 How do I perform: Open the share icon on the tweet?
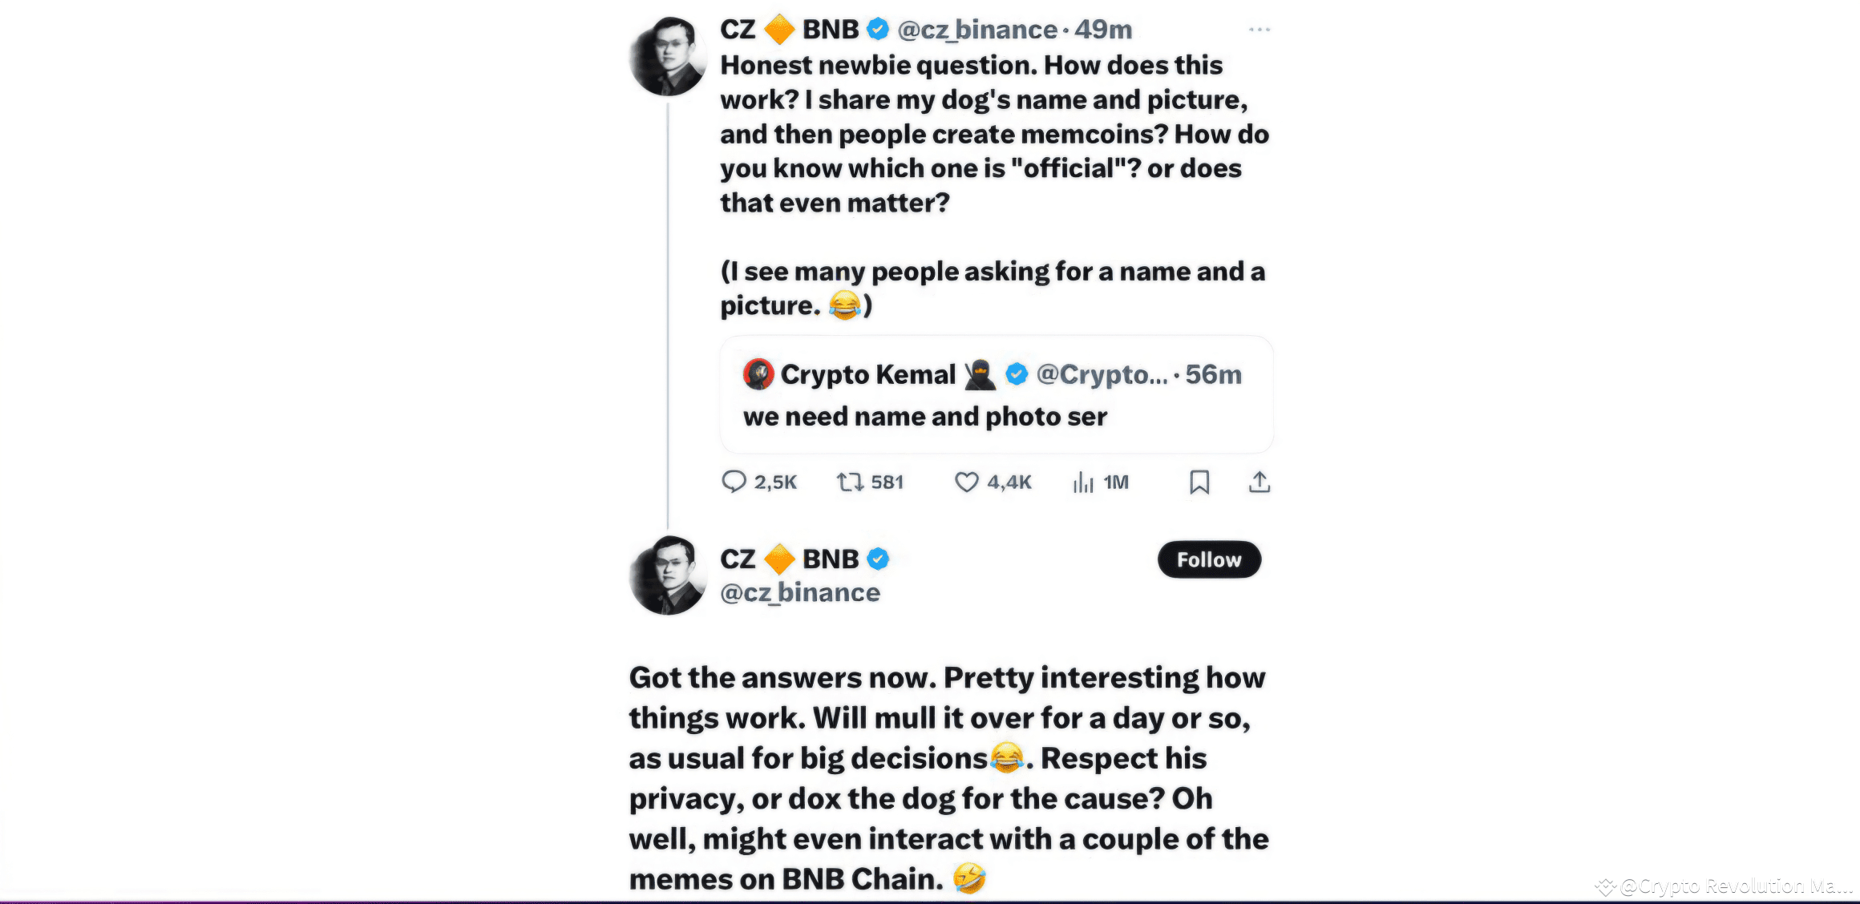[x=1259, y=482]
